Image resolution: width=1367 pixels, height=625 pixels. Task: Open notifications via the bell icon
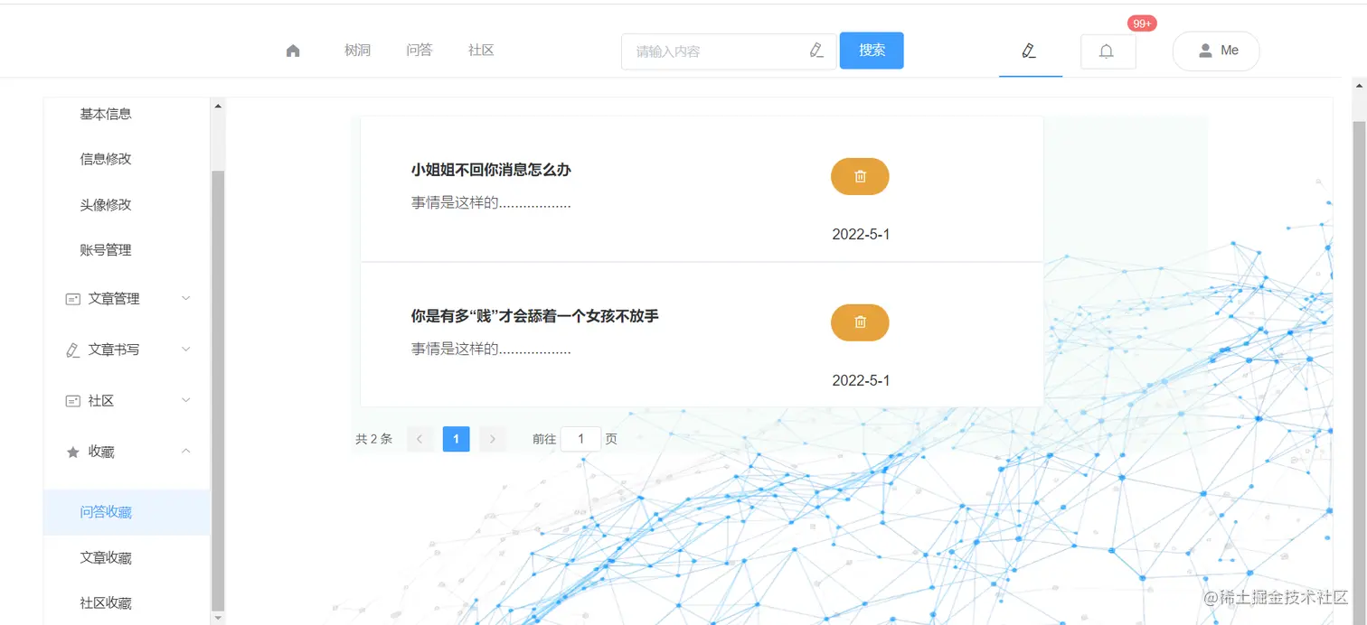pos(1107,51)
